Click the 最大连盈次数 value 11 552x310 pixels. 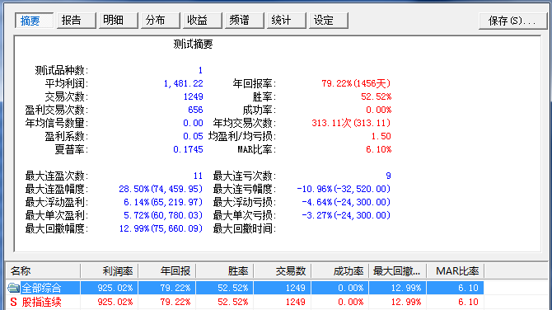(198, 176)
